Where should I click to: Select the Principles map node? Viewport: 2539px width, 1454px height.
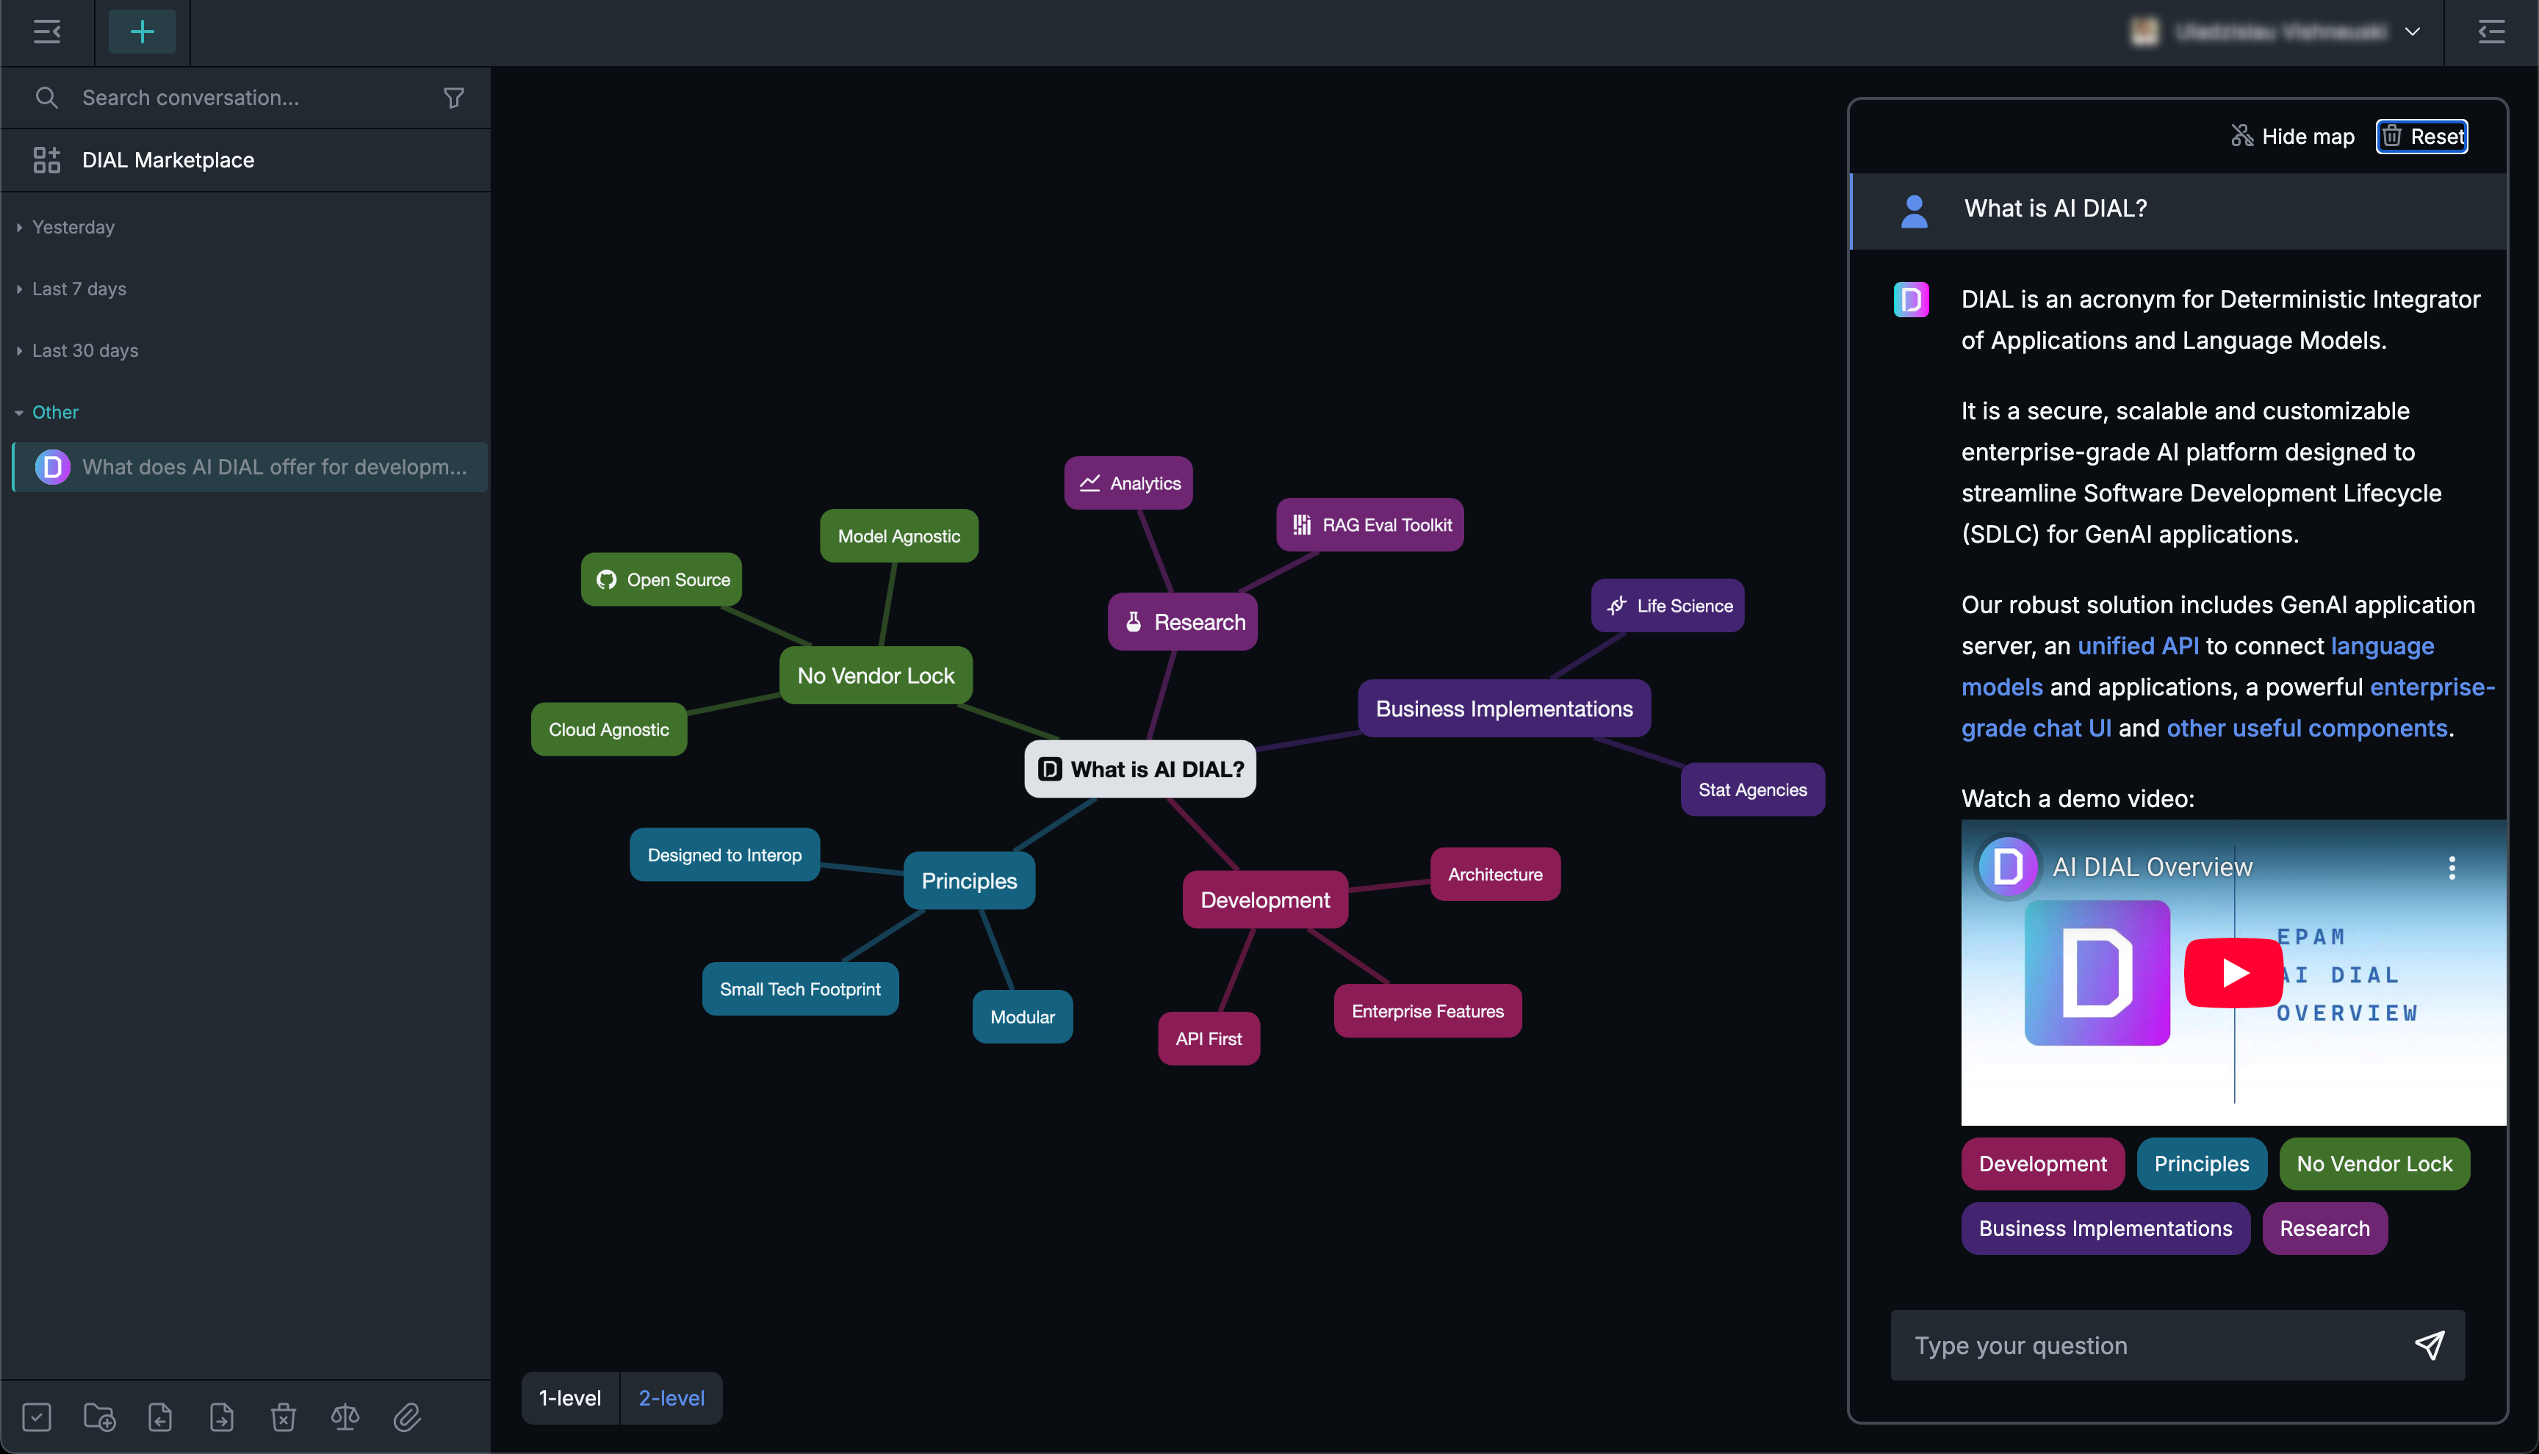click(x=969, y=880)
